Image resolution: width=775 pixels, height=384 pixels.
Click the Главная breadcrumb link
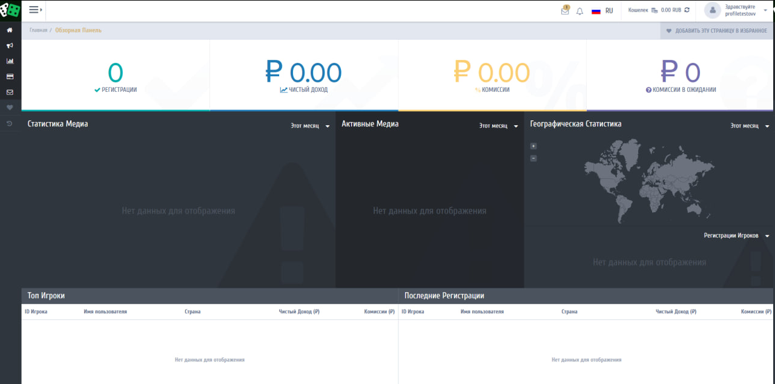coord(38,30)
